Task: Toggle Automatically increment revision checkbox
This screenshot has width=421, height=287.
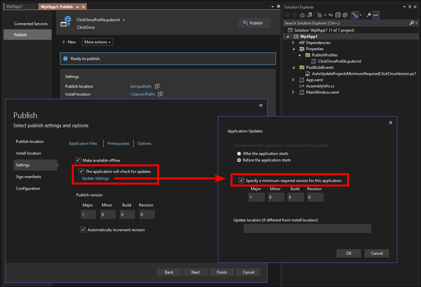Action: click(83, 230)
